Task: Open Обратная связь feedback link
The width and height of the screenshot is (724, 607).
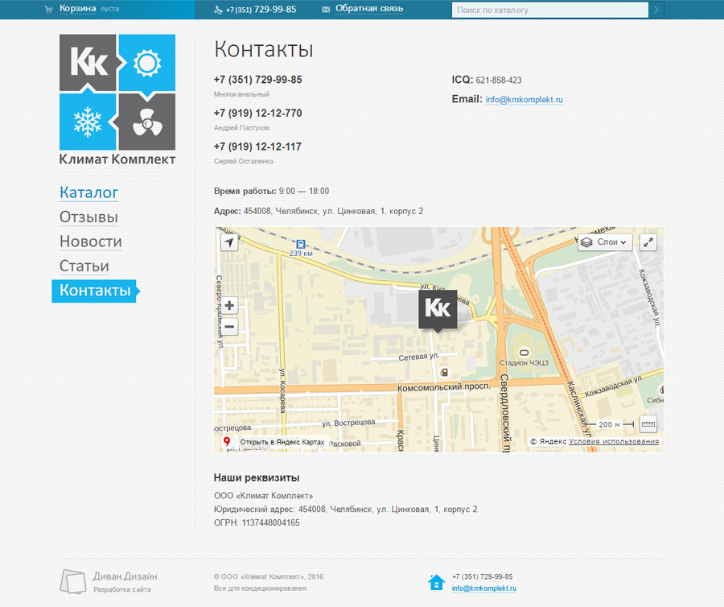Action: click(x=369, y=9)
